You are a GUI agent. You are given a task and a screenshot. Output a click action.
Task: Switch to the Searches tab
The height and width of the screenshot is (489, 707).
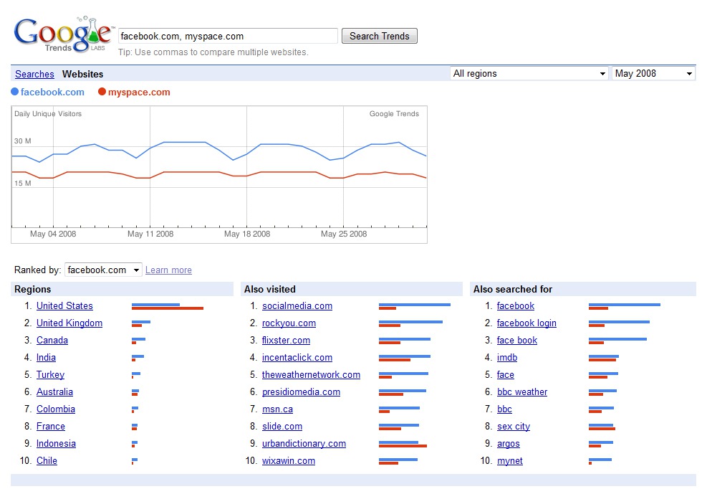point(34,74)
